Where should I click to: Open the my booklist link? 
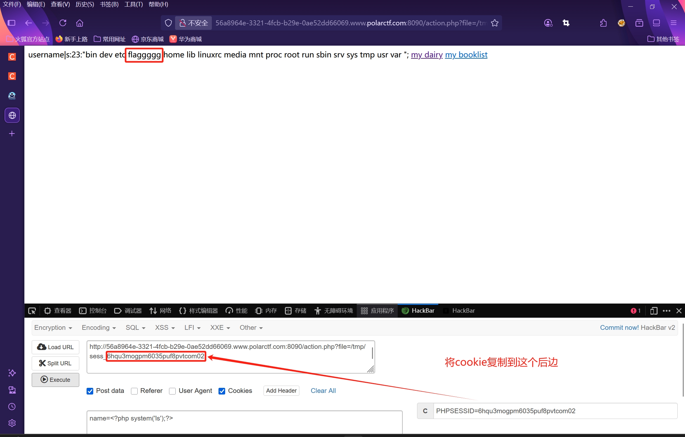click(x=466, y=55)
